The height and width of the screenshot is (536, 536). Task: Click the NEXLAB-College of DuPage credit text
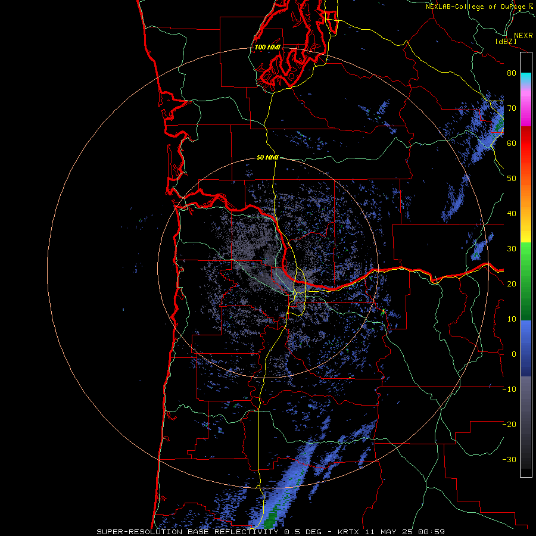point(475,7)
